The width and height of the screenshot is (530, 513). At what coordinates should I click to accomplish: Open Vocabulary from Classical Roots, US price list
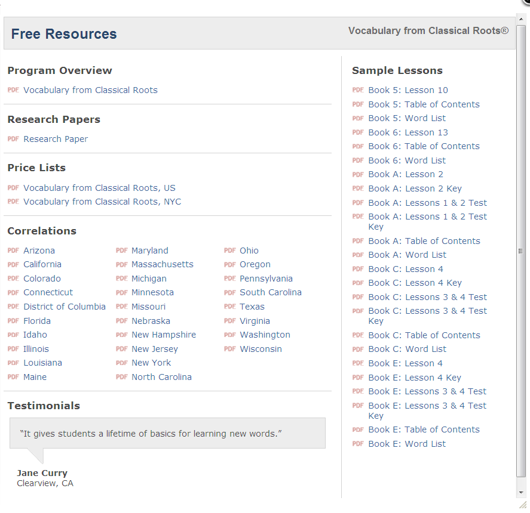click(x=99, y=188)
